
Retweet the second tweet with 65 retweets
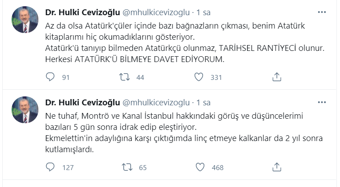click(126, 168)
